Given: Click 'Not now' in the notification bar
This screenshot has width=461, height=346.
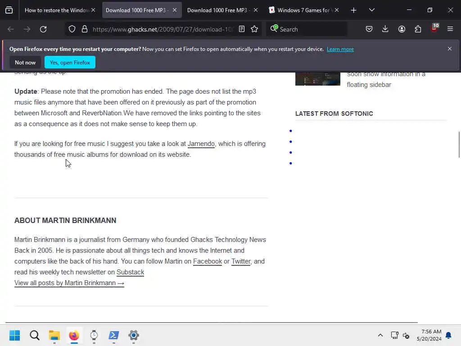Looking at the screenshot, I should pyautogui.click(x=25, y=62).
